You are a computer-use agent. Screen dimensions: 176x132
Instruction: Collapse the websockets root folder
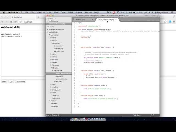(48, 32)
